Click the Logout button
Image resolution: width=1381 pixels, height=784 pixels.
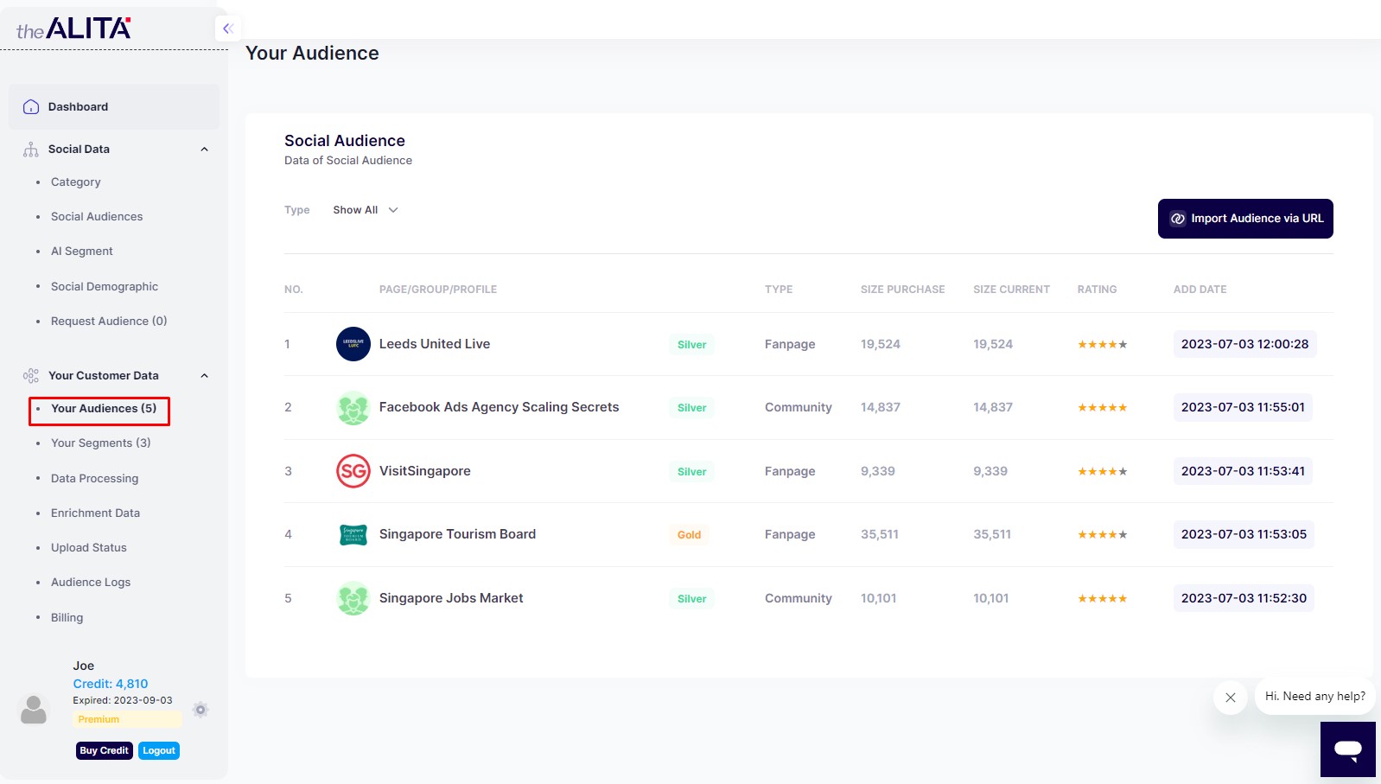159,751
